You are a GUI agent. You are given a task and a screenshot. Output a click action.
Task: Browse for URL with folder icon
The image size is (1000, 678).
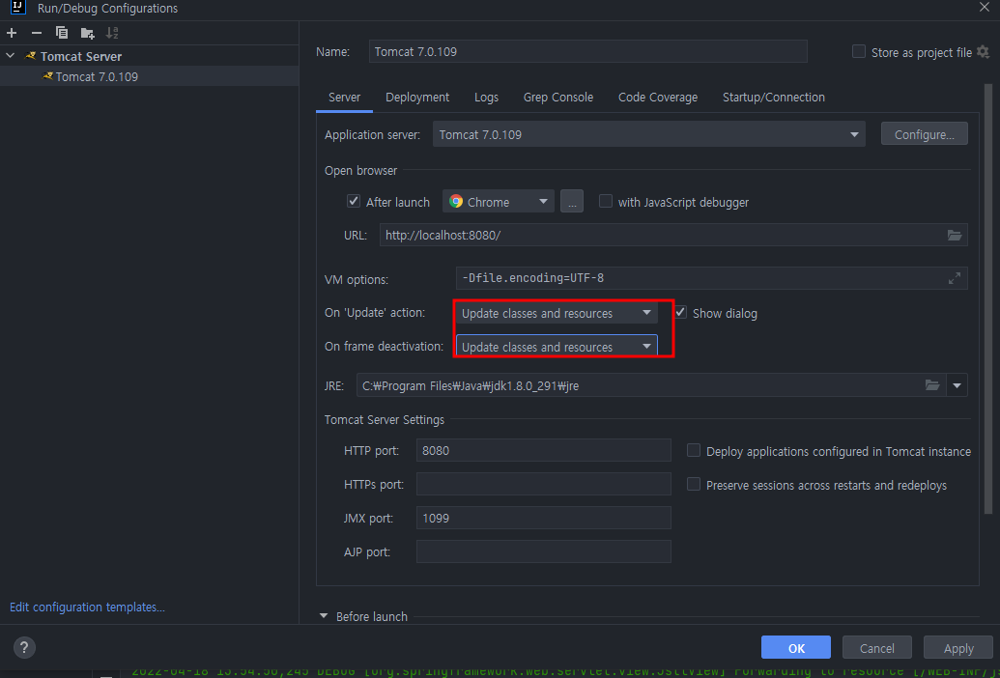954,235
